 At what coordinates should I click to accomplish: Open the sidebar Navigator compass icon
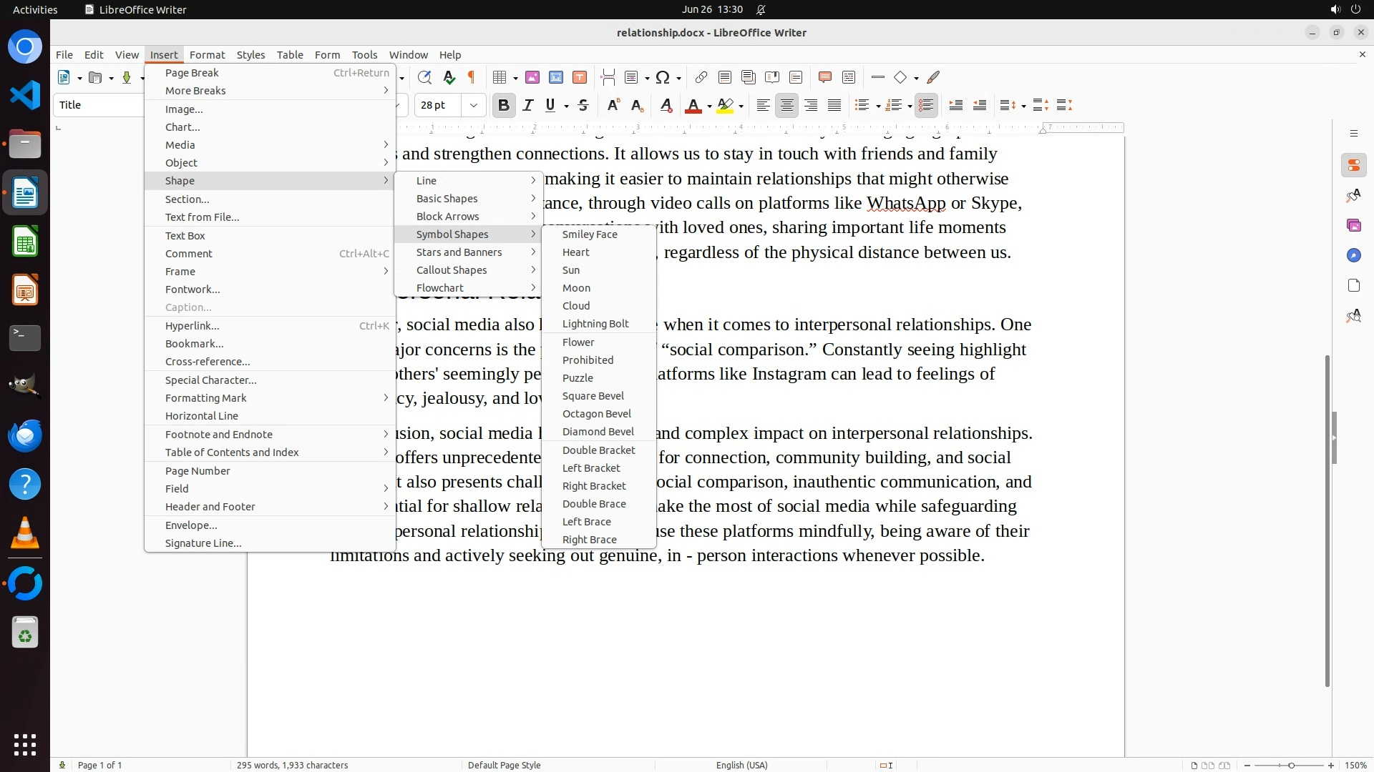tap(1353, 255)
